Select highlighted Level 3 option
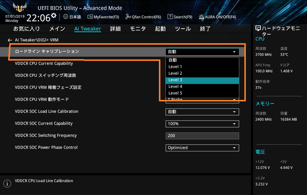 point(202,80)
